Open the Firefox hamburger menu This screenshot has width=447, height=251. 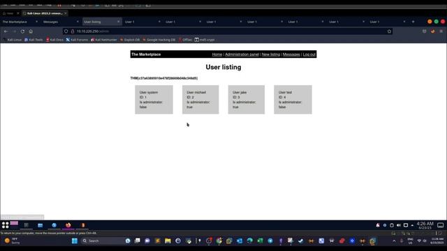441,31
